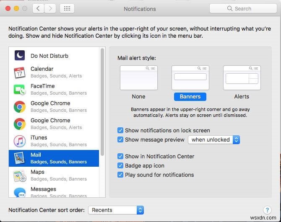The image size is (281, 222).
Task: Open the when unlocked preview dropdown
Action: 214,139
